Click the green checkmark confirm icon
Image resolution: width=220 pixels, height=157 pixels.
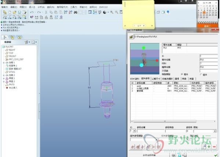tap(216, 155)
